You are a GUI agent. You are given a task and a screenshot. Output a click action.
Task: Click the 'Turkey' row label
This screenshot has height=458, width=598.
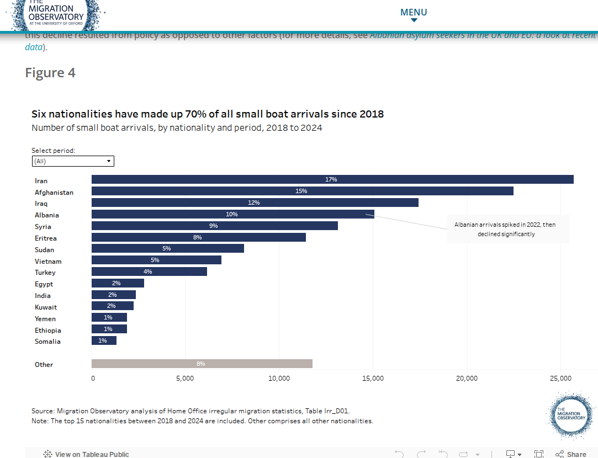[45, 273]
